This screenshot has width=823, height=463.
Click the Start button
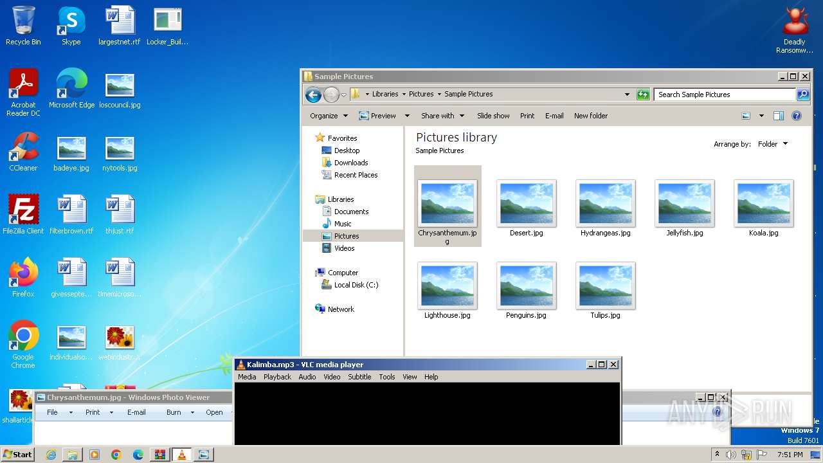pos(17,455)
